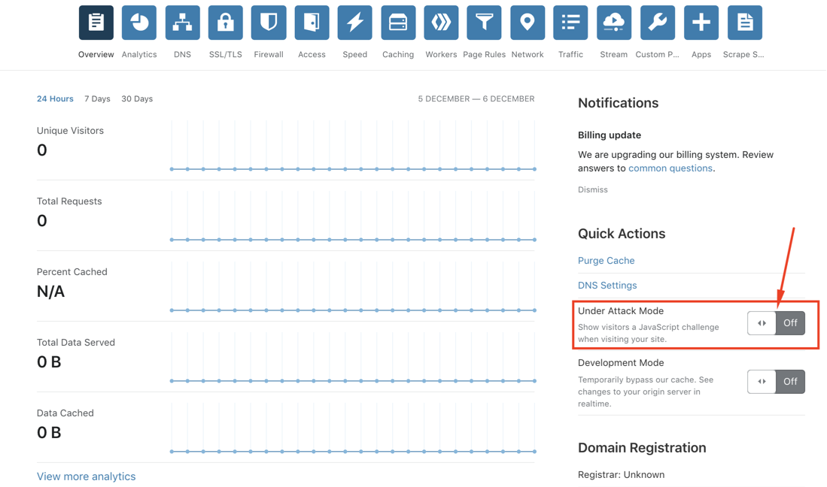Open the Custom Pages wrench icon
The width and height of the screenshot is (827, 487).
pyautogui.click(x=657, y=23)
